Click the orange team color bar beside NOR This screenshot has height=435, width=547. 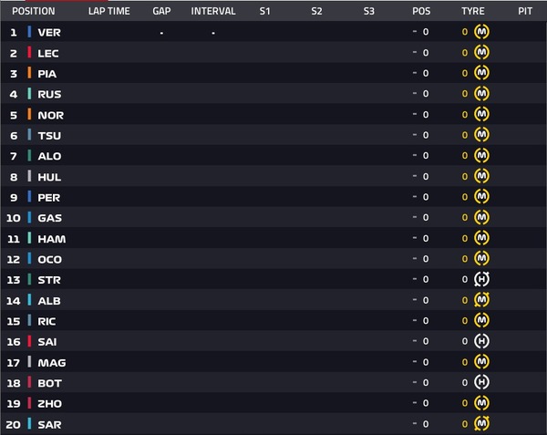tap(30, 114)
